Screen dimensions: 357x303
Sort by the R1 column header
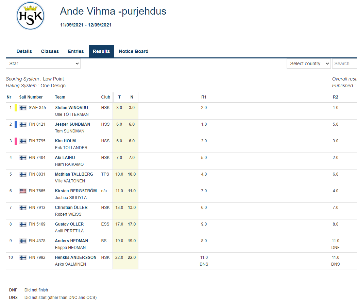204,97
